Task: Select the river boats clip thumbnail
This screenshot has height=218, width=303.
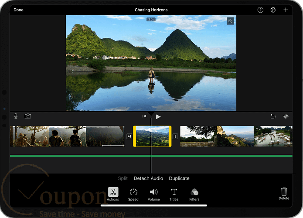Action: [x=273, y=136]
